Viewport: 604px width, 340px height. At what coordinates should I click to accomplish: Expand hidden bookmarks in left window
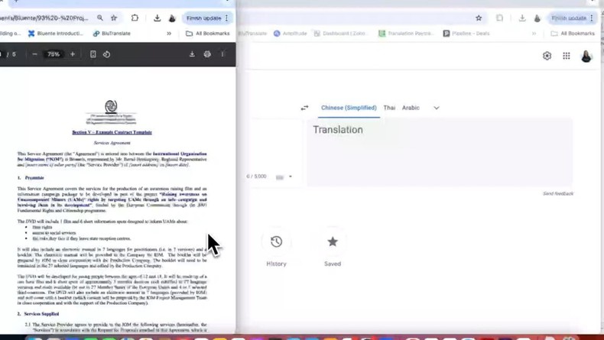coord(169,34)
